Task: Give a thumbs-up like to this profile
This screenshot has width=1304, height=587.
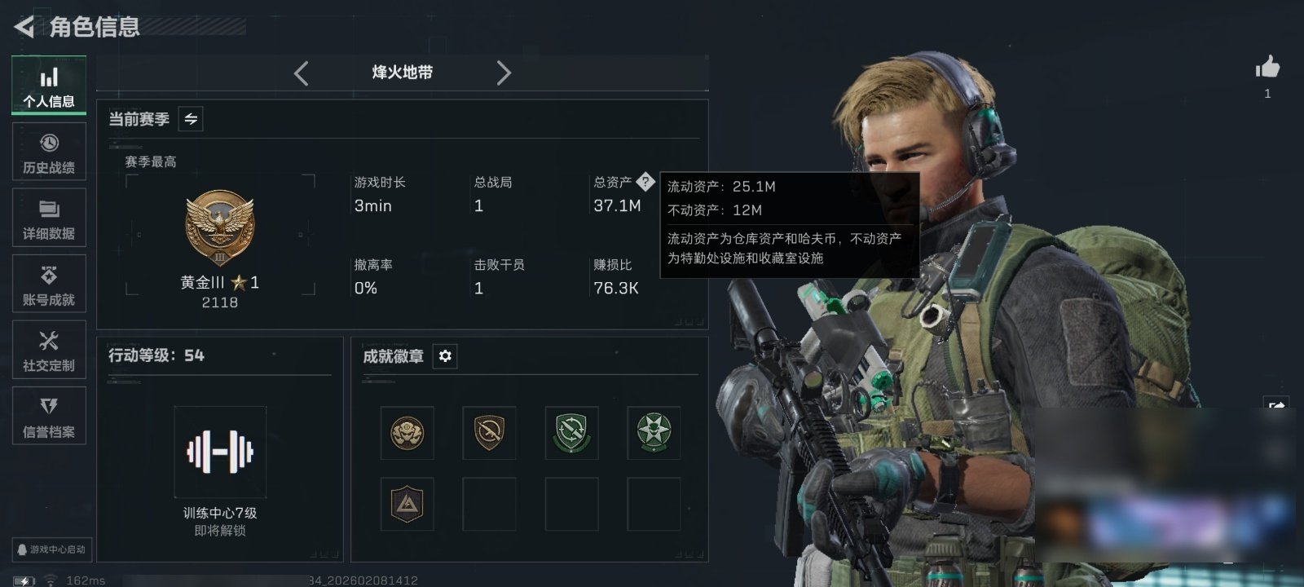Action: pyautogui.click(x=1267, y=67)
